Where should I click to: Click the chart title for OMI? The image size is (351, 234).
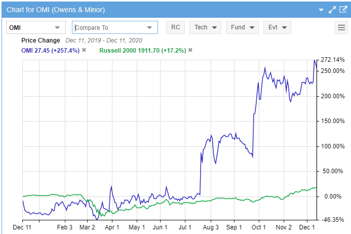tap(56, 10)
